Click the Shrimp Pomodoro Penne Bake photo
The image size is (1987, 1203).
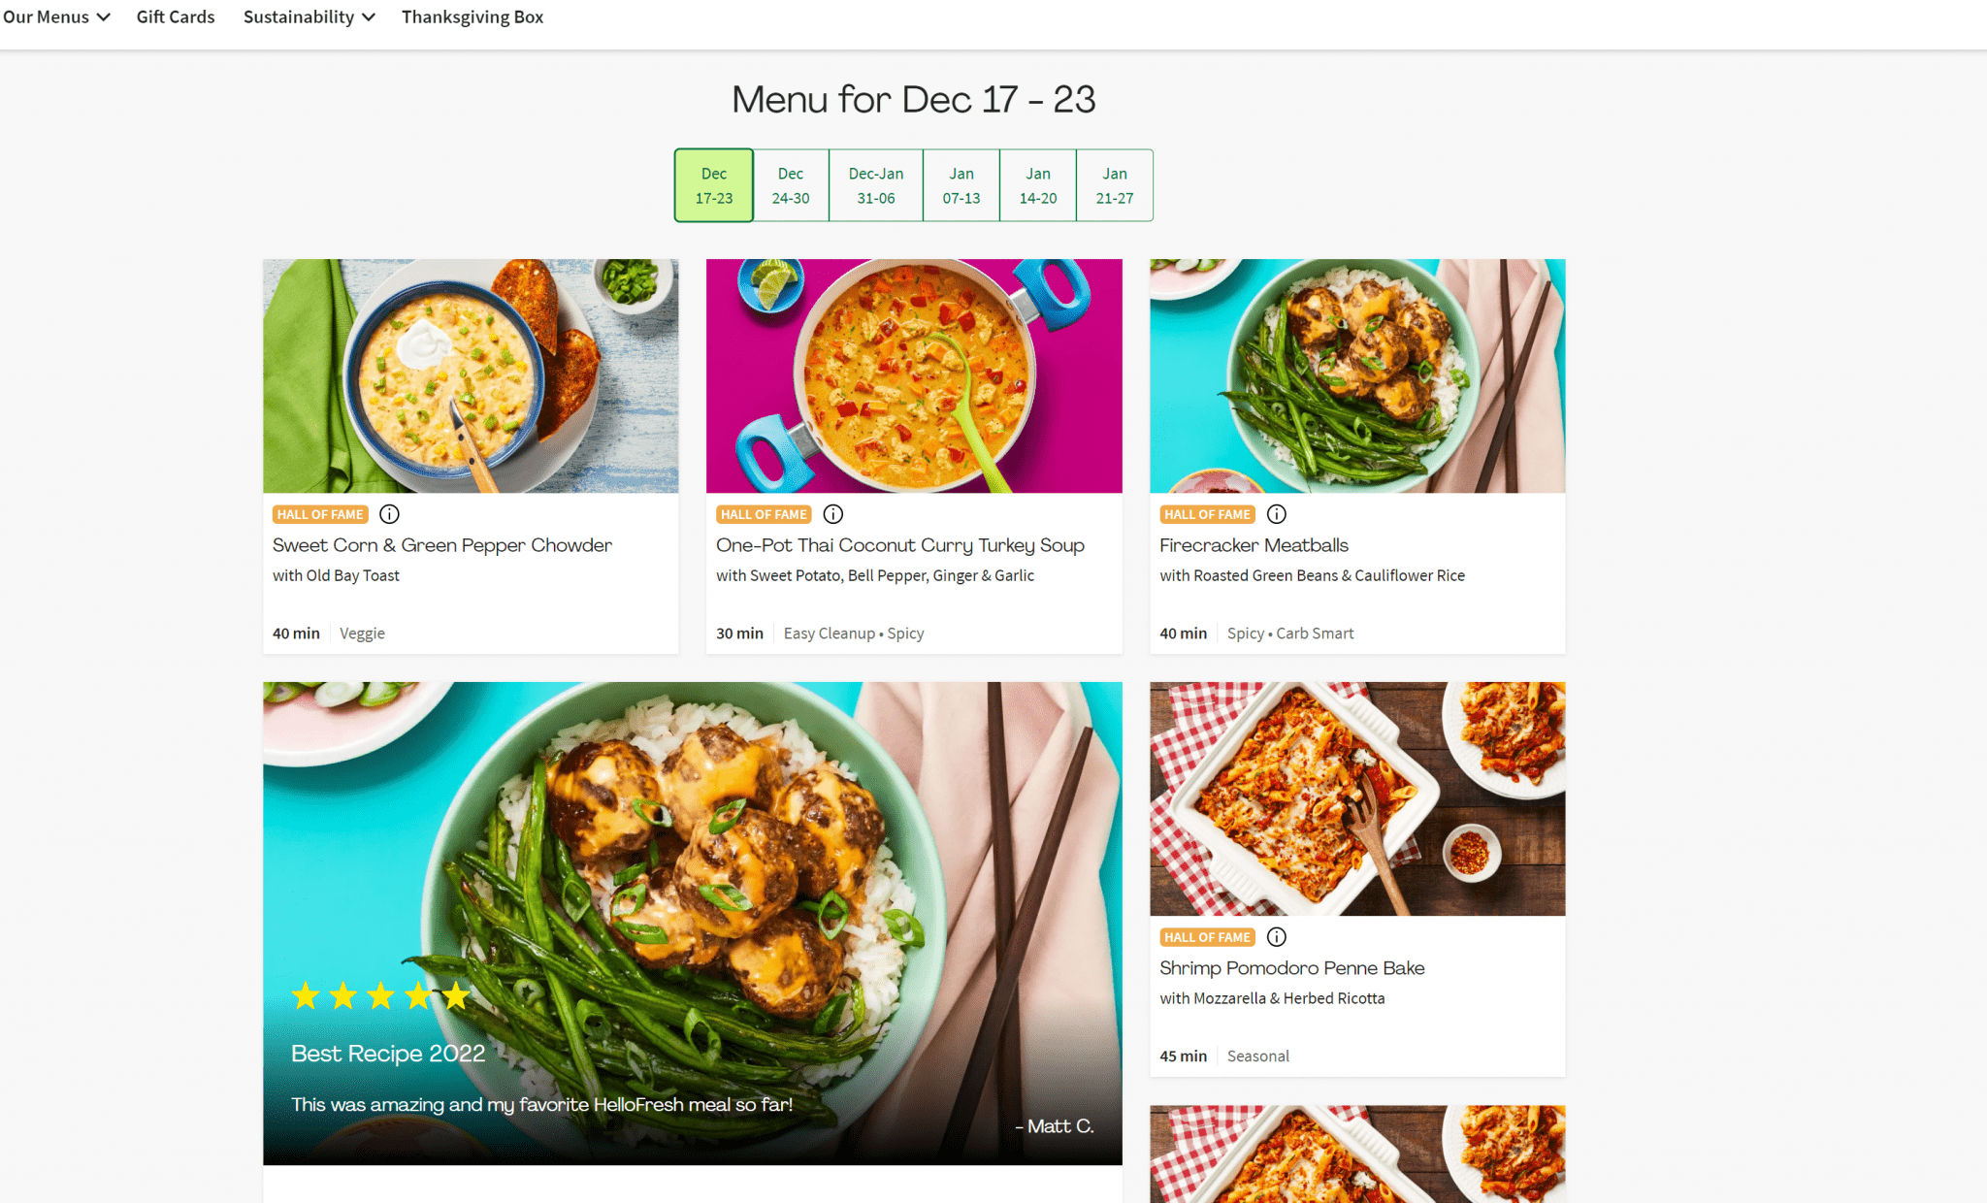point(1357,798)
